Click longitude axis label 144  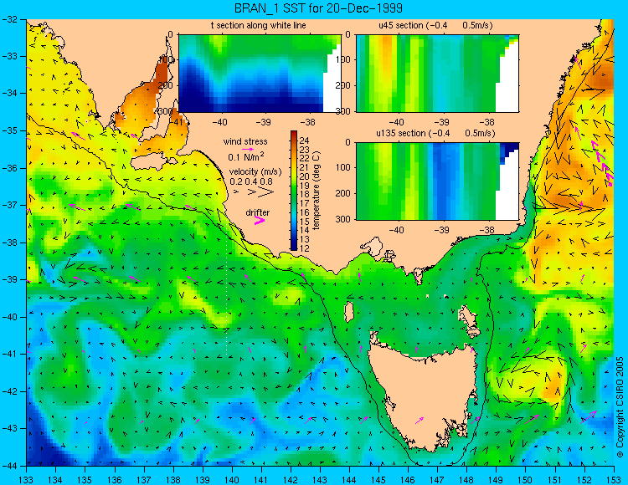pyautogui.click(x=349, y=480)
